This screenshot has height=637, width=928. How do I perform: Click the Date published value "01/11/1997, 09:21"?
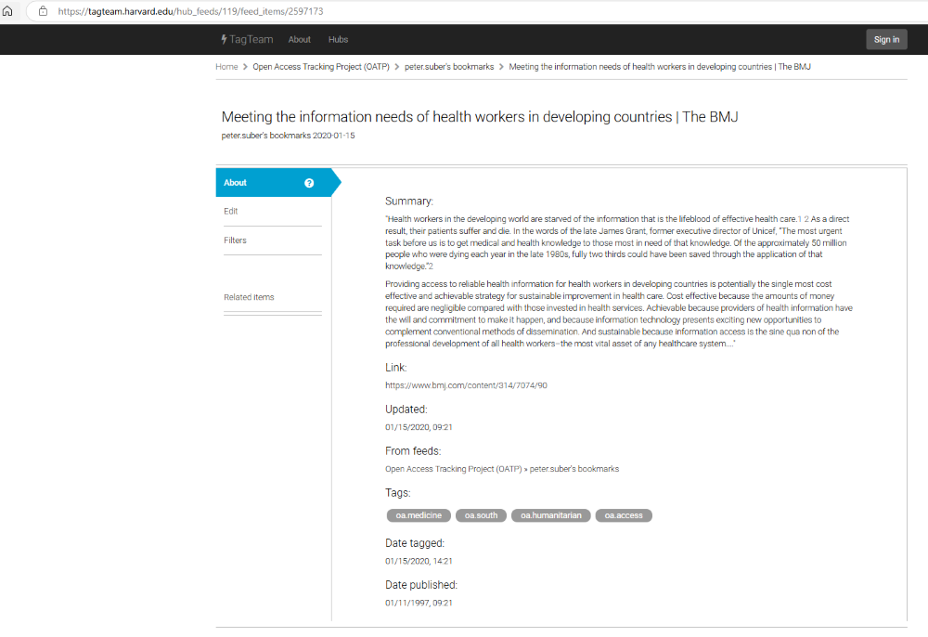419,603
